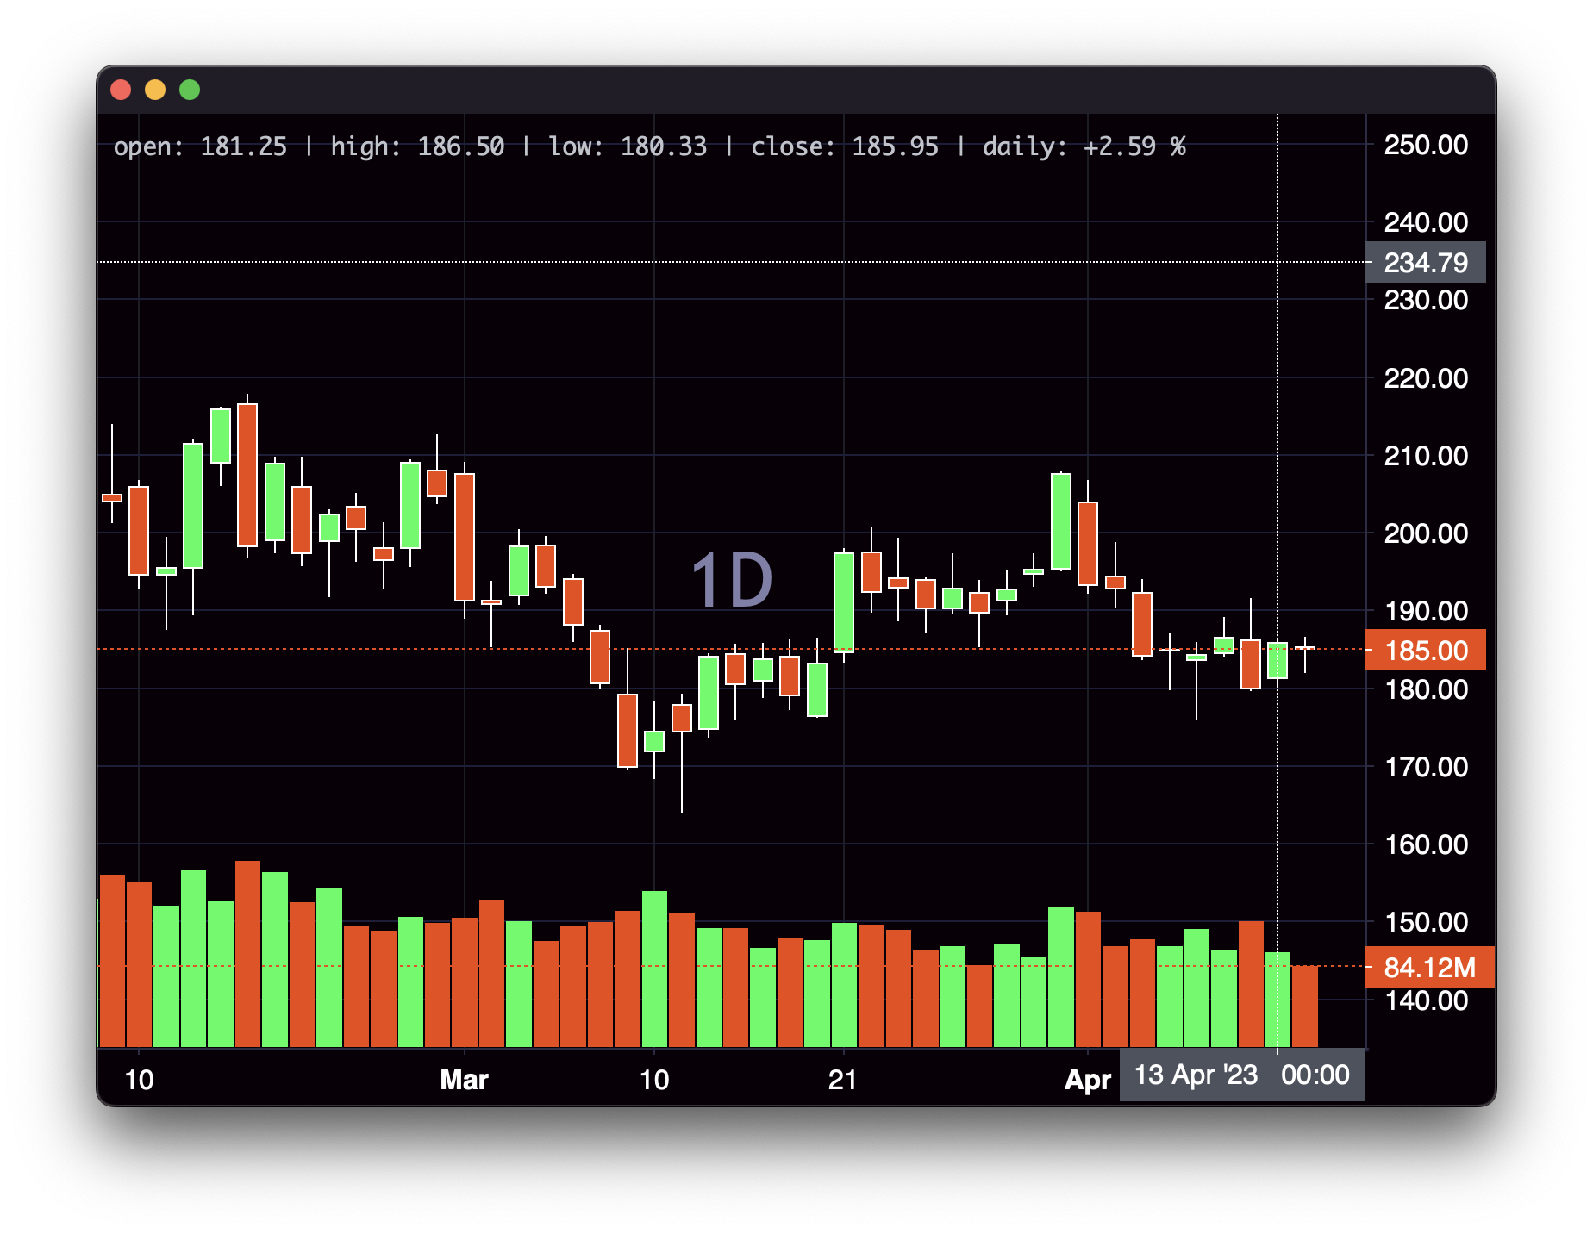
Task: Click the close: 185.95 legend value
Action: coord(844,146)
